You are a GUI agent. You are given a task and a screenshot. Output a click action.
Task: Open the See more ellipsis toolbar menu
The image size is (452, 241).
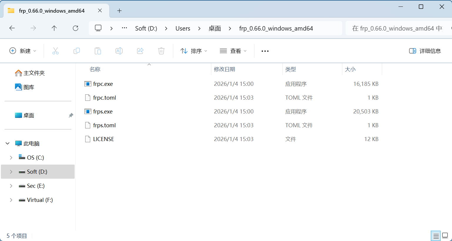[265, 51]
